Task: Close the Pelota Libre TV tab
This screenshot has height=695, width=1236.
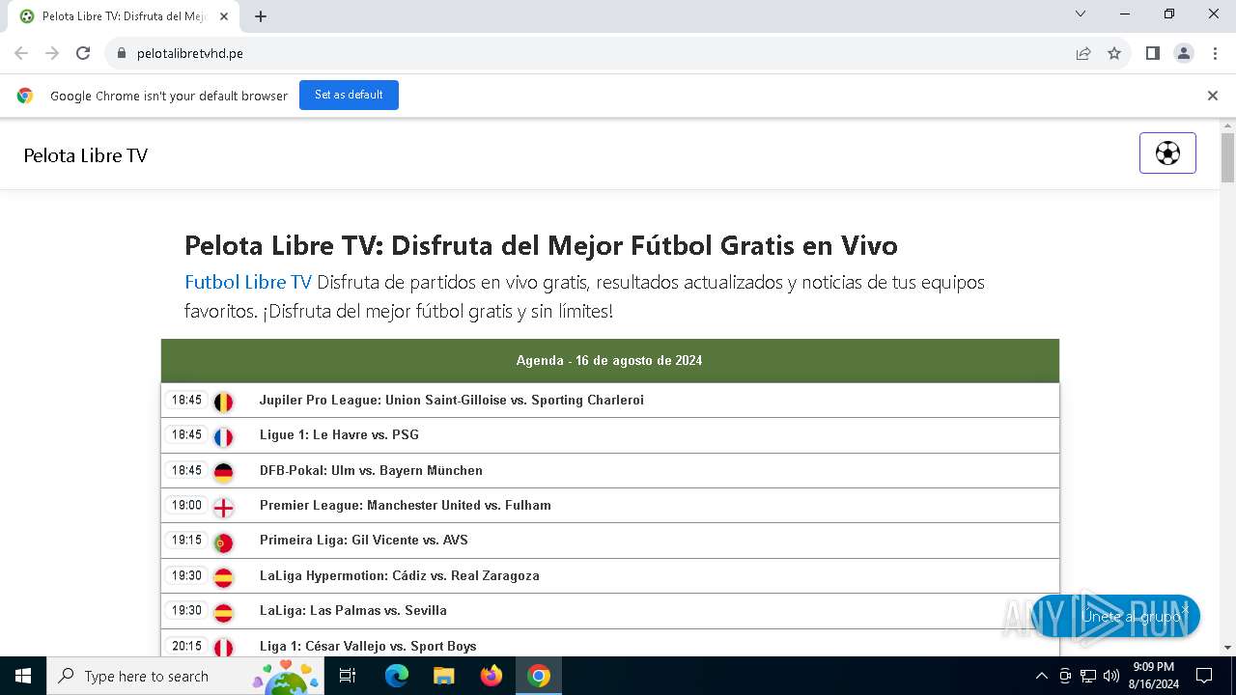Action: [x=225, y=16]
